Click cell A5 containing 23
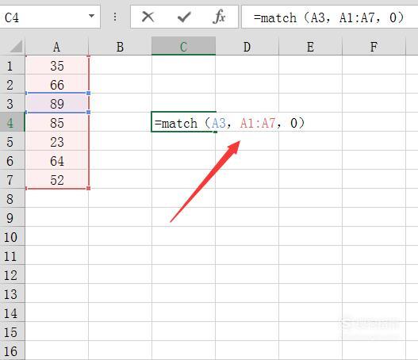The height and width of the screenshot is (360, 418). (57, 141)
